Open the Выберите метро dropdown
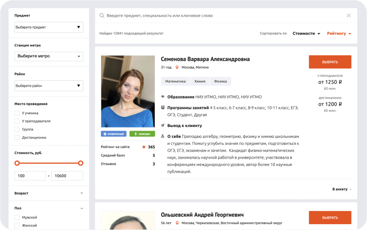Viewport: 367px width, 230px height. [x=49, y=56]
